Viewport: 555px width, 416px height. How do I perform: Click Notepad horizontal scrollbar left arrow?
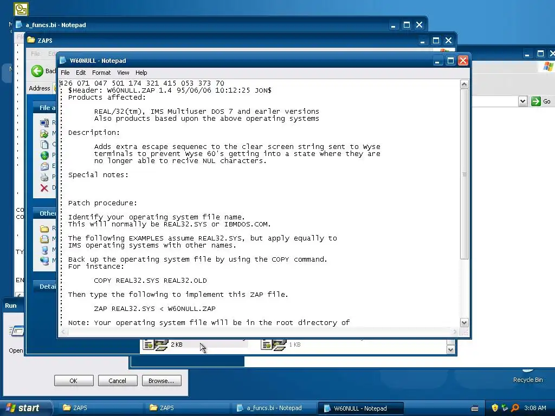[64, 332]
